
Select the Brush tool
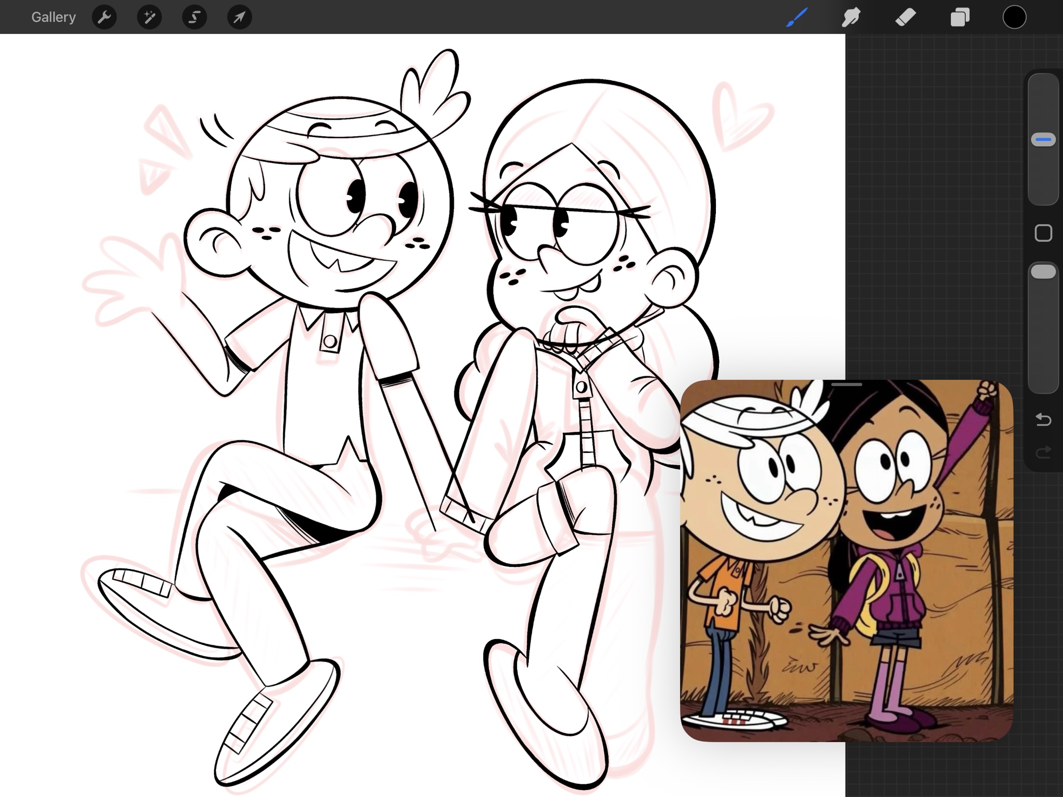[x=797, y=17]
